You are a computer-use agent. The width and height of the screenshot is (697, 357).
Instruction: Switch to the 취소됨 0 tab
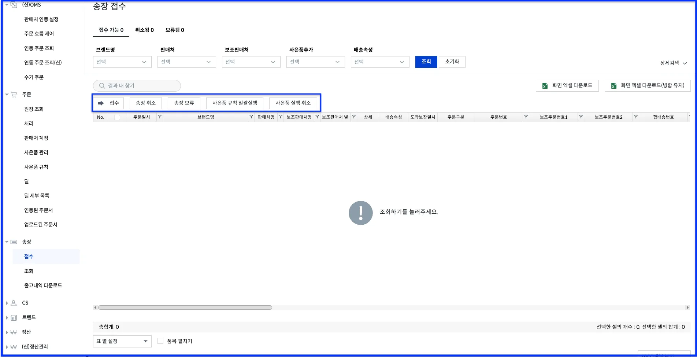tap(144, 30)
